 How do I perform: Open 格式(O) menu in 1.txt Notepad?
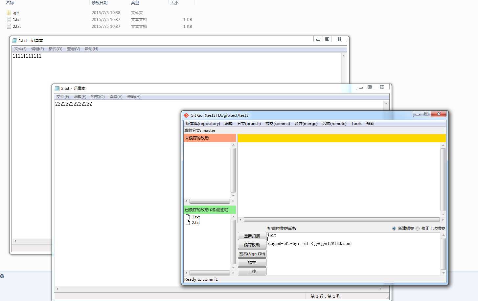[56, 49]
